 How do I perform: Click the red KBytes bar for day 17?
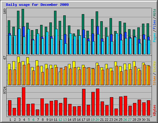84,102
